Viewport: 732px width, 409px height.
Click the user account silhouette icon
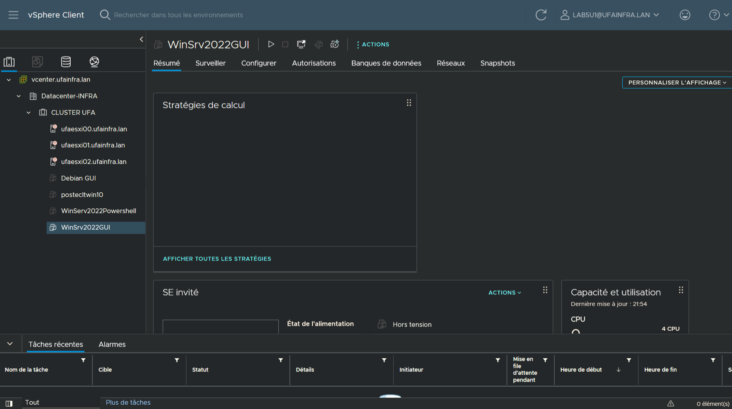coord(565,15)
